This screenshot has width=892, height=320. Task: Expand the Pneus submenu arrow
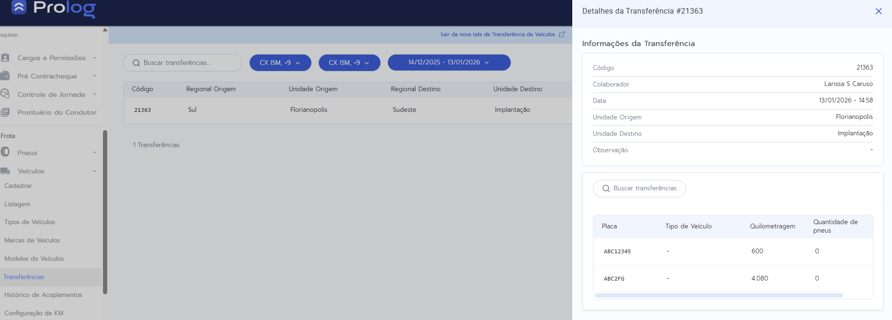click(x=95, y=153)
